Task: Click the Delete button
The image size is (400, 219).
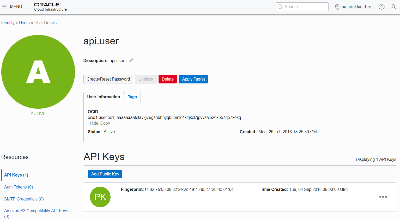Action: pos(167,79)
